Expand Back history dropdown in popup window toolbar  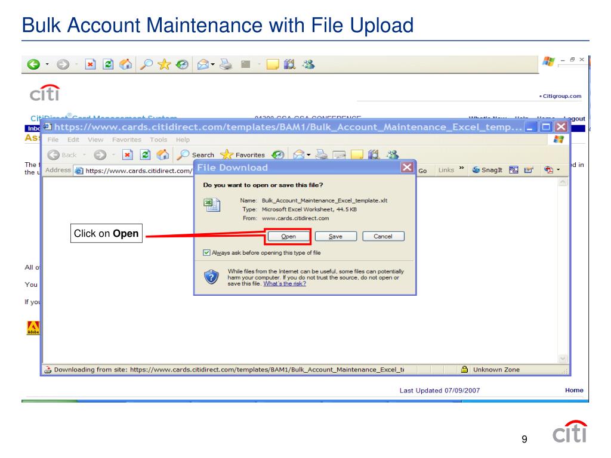click(x=84, y=155)
